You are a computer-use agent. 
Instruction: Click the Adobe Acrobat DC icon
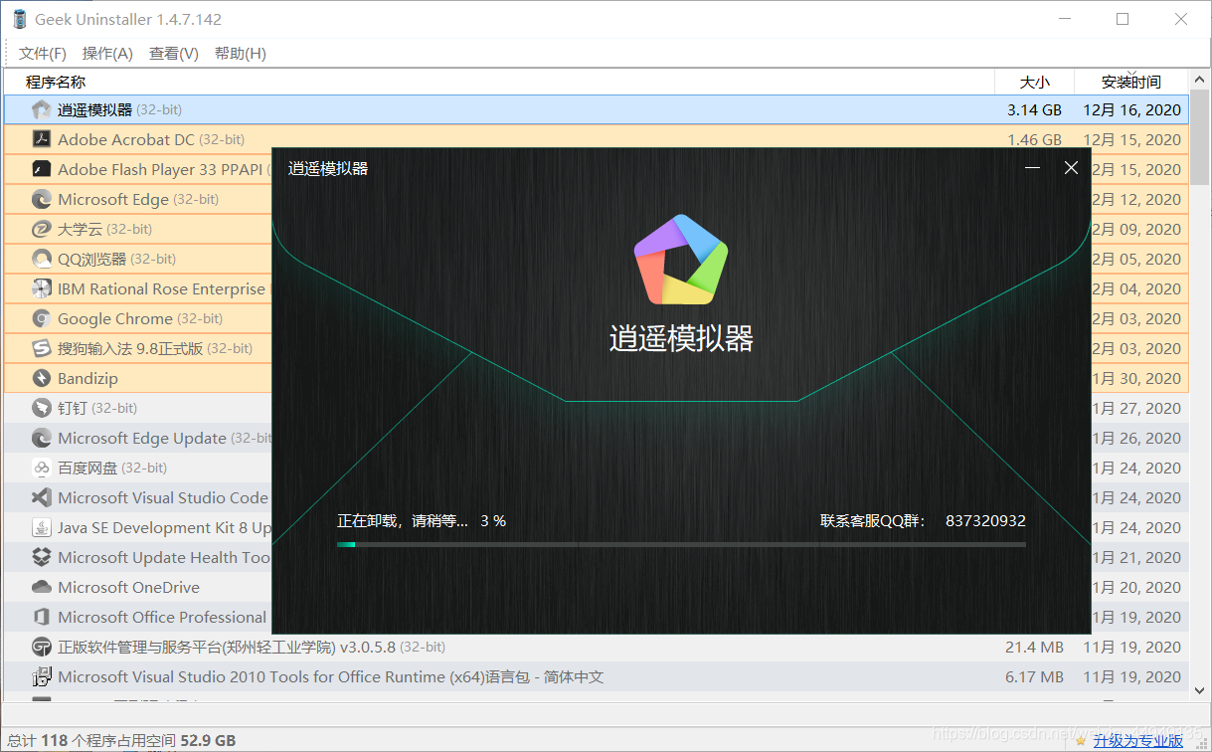click(41, 139)
